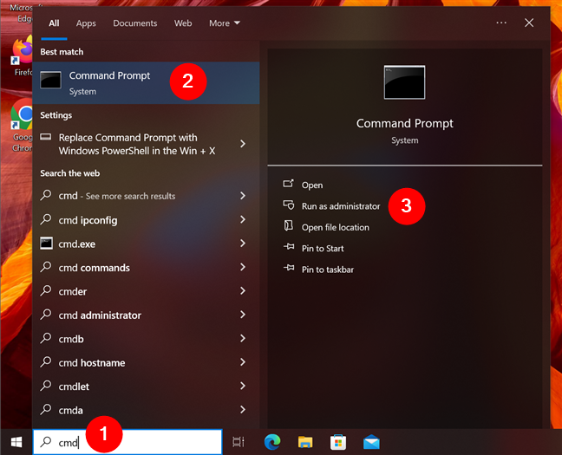
Task: Click the cmd.exe result icon
Action: (x=46, y=244)
